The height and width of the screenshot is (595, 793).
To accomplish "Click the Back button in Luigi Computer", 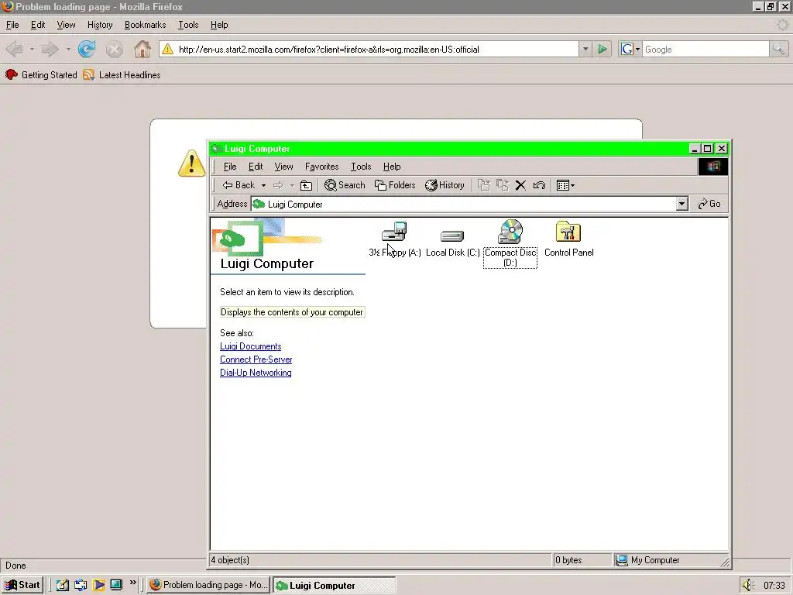I will [239, 185].
